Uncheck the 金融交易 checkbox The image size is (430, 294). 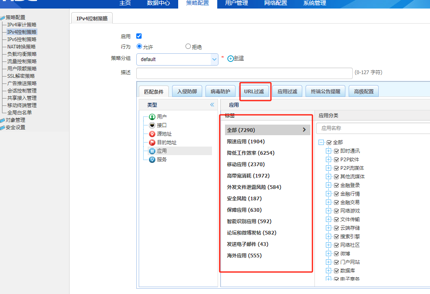pos(336,202)
